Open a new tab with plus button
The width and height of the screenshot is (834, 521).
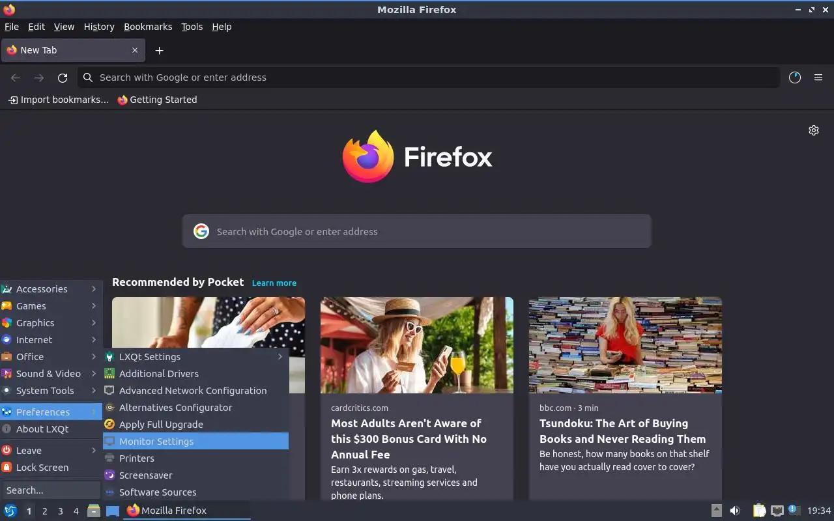coord(159,50)
